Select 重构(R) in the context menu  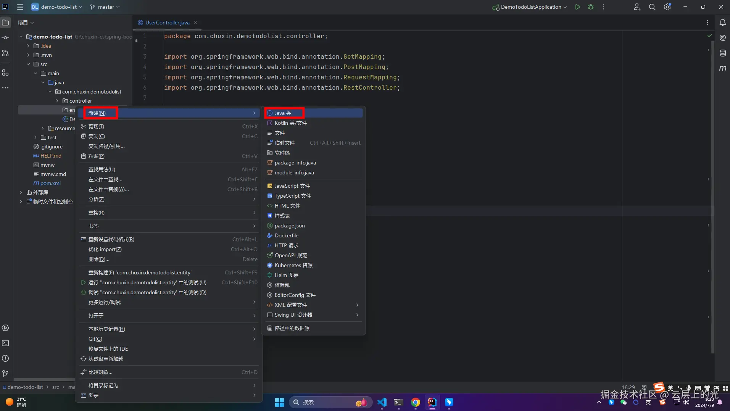tap(169, 213)
